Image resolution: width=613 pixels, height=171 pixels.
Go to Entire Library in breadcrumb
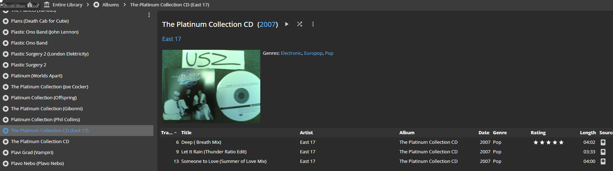point(67,5)
